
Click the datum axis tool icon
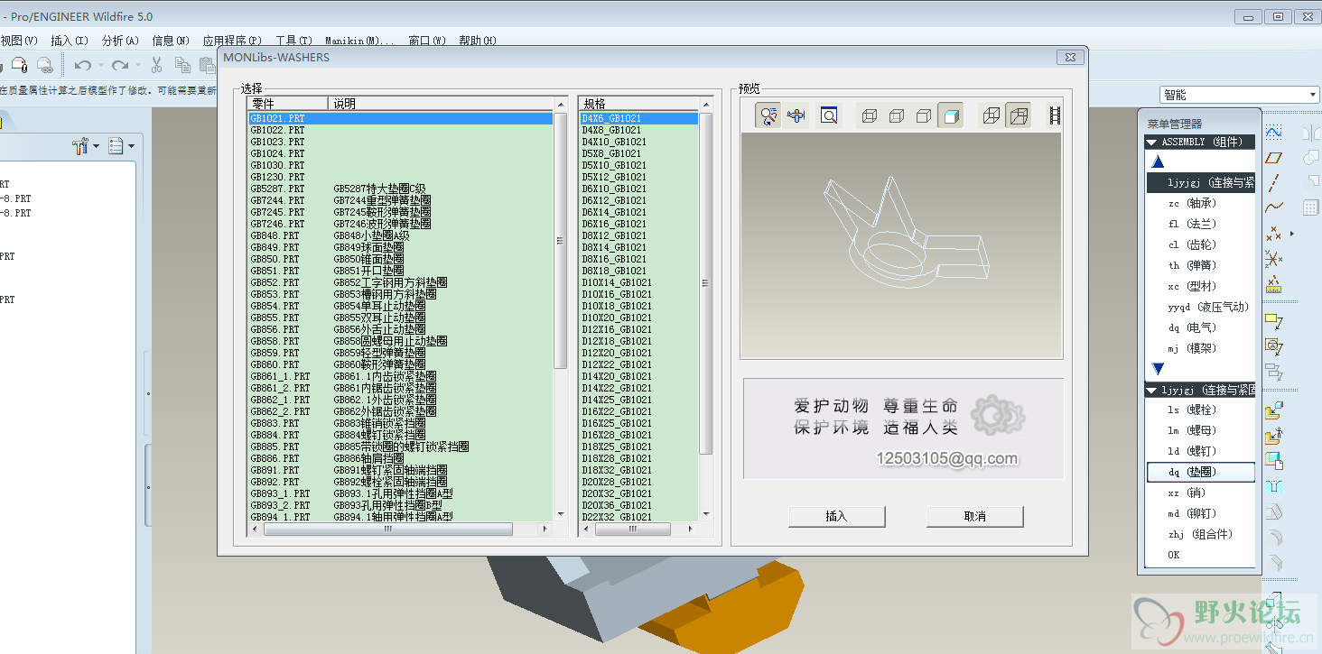[1274, 183]
